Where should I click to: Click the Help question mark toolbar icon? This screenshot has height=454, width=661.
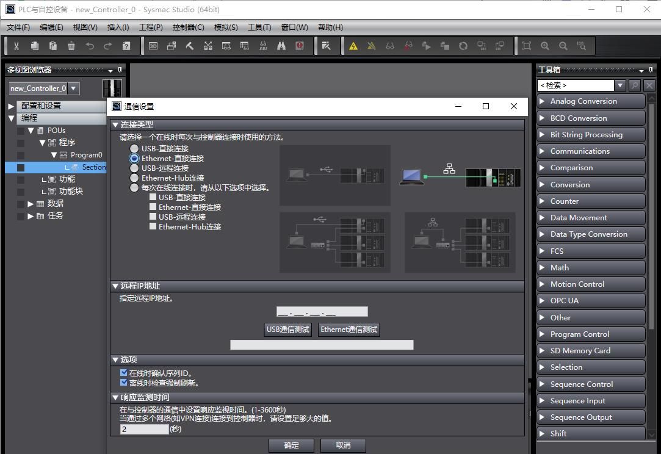pyautogui.click(x=126, y=46)
